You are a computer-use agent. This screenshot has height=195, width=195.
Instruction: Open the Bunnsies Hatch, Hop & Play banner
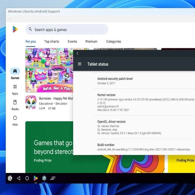[49, 70]
